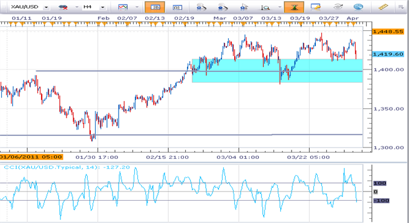Click the grey icon at toolbar's far right
Viewport: 409px width, 223px height.
tap(401, 7)
